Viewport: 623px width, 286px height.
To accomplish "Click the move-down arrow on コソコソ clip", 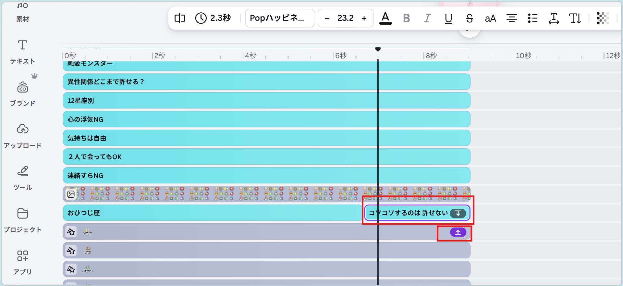I will tap(458, 213).
